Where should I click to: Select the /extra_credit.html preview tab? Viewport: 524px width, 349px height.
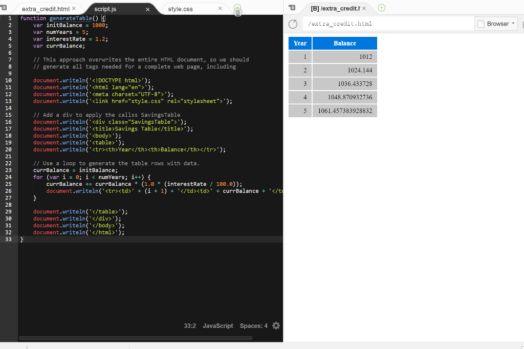[335, 8]
